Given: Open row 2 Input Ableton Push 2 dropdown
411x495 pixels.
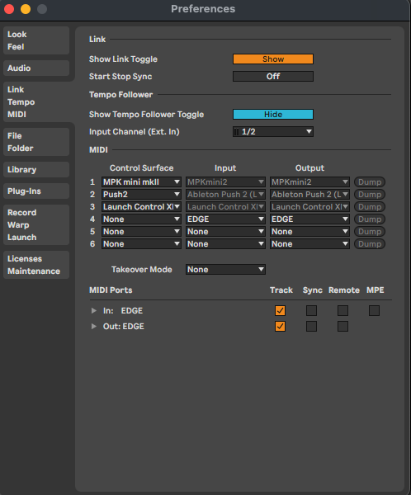Looking at the screenshot, I should click(225, 195).
